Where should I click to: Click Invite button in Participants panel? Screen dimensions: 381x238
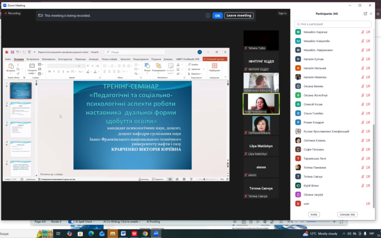pyautogui.click(x=314, y=215)
